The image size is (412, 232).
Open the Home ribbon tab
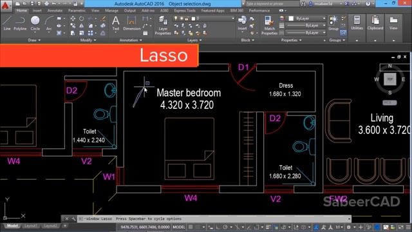click(21, 10)
